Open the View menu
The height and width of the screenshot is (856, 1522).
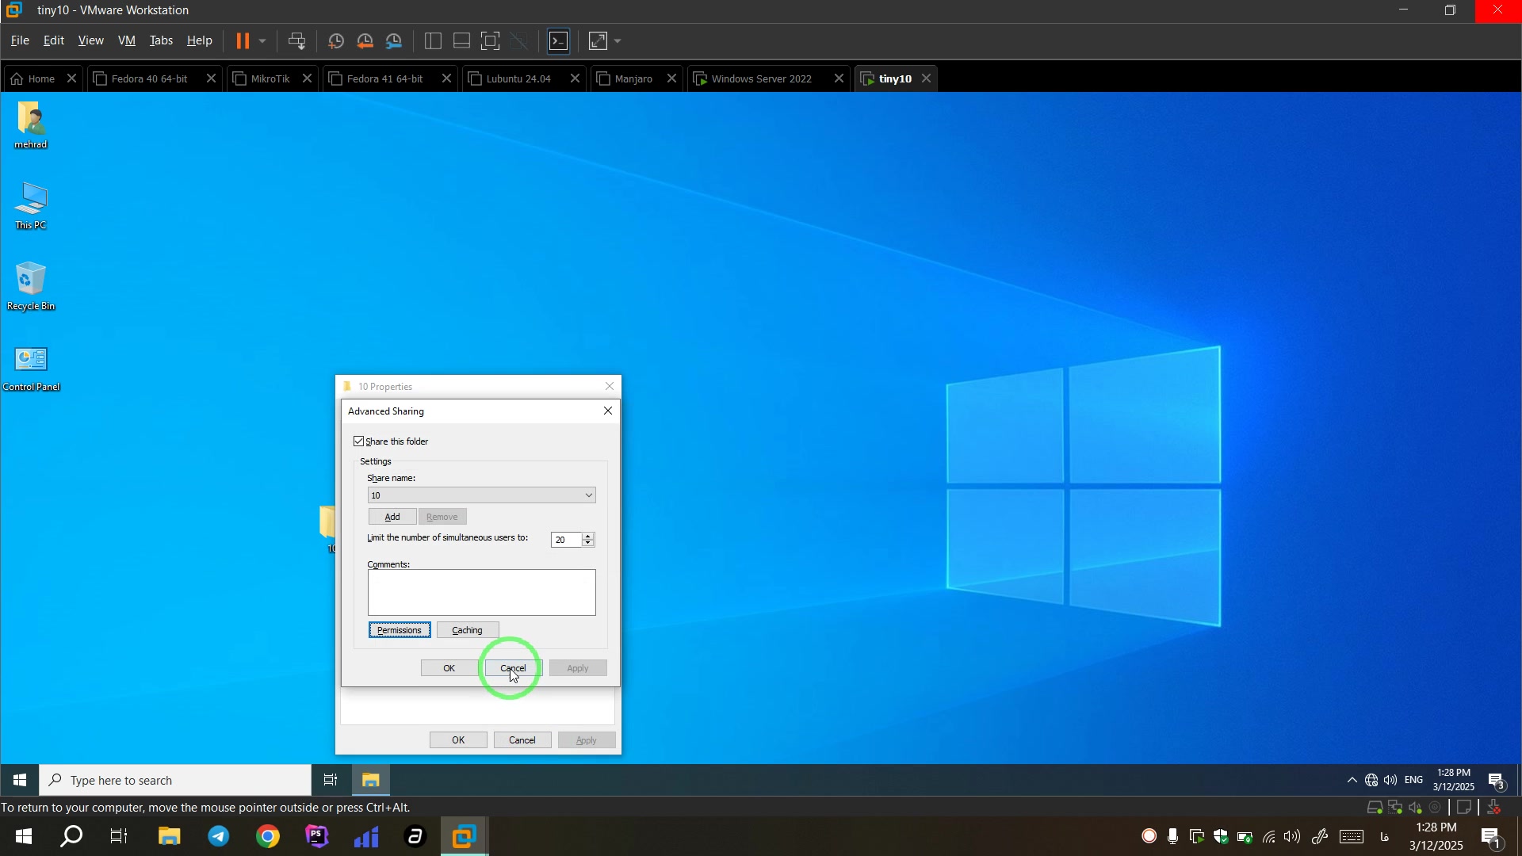[90, 40]
